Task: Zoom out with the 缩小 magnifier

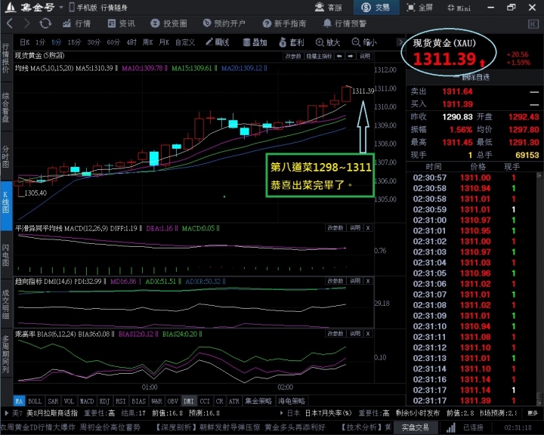Action: (364, 42)
